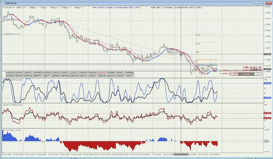Click the '1 Day:' ADR value
This screenshot has width=273, height=159.
tap(44, 8)
